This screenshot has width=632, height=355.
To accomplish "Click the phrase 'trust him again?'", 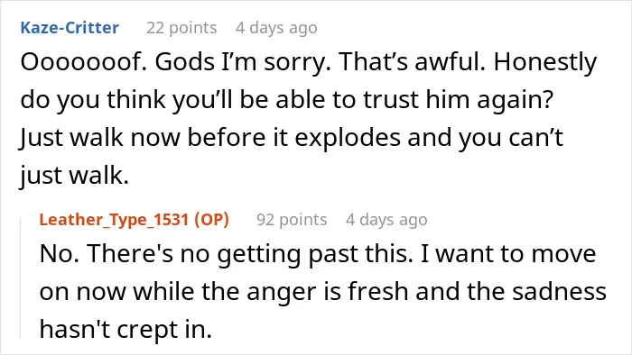I will (x=459, y=100).
